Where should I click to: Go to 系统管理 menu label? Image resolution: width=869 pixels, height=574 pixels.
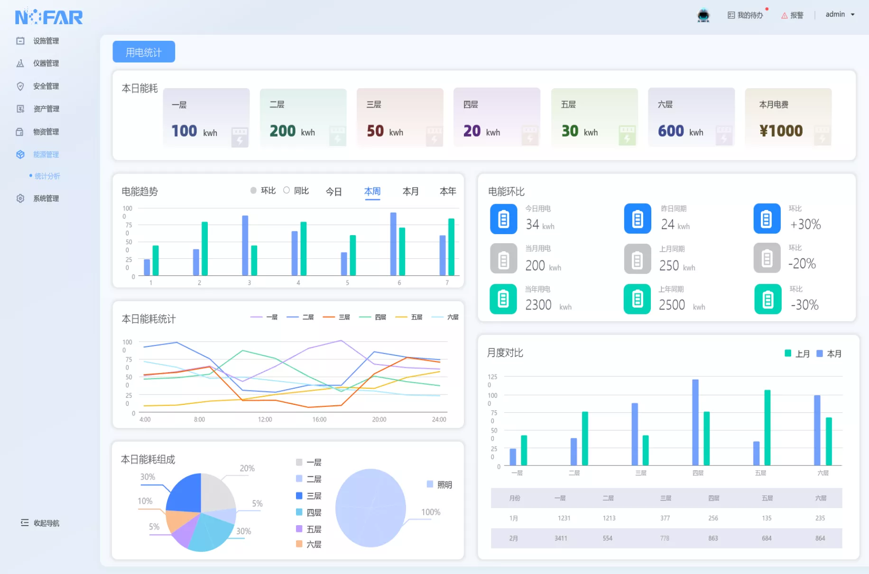(46, 198)
